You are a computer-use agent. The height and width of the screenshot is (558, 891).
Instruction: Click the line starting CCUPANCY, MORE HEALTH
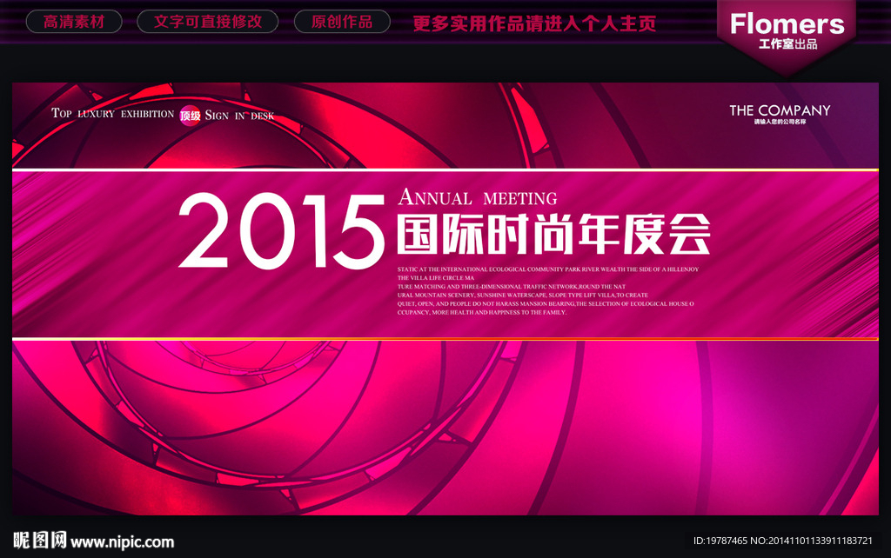(482, 312)
